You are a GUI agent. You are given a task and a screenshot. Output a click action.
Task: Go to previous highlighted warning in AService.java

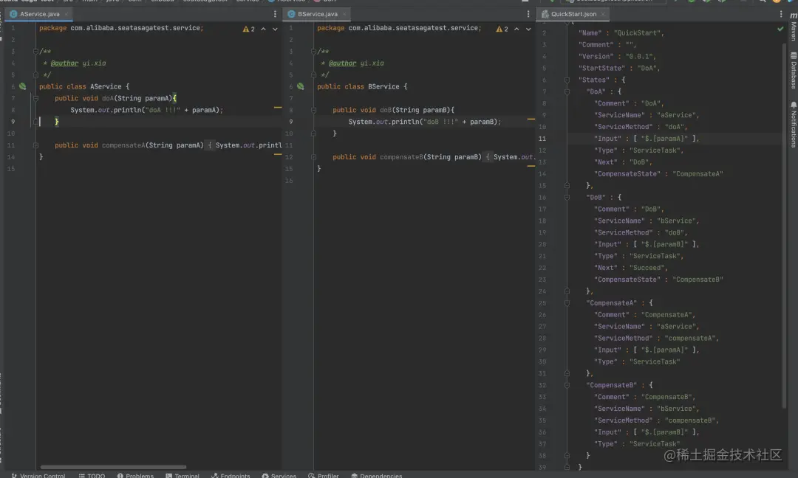(x=263, y=29)
